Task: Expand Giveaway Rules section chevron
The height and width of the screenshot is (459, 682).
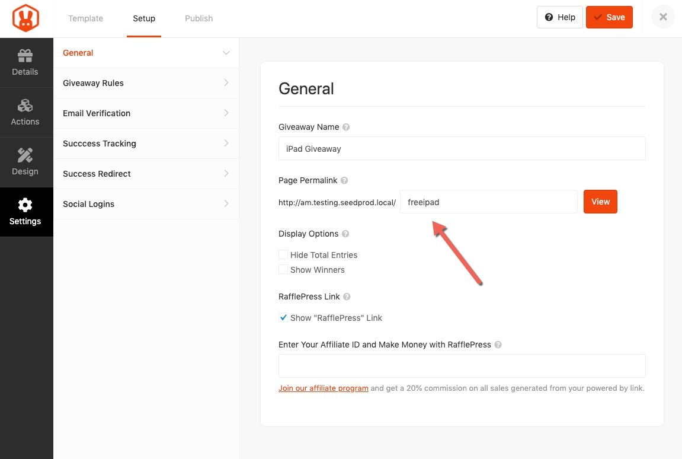Action: point(226,83)
